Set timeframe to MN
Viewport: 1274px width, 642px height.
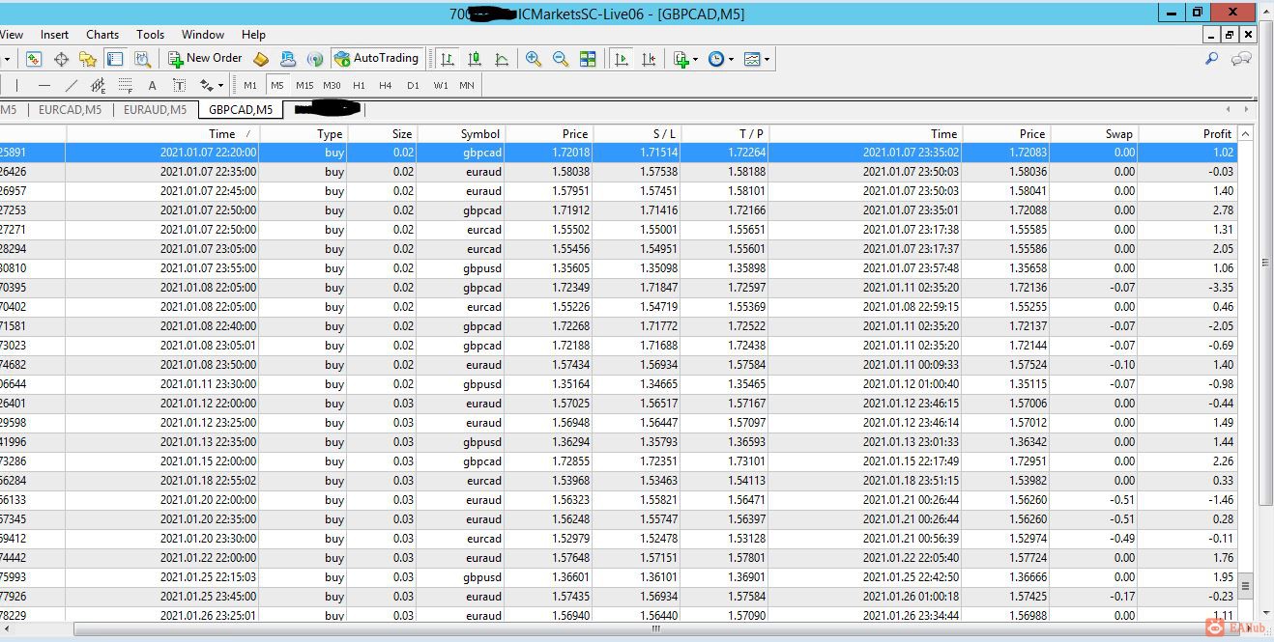coord(467,85)
